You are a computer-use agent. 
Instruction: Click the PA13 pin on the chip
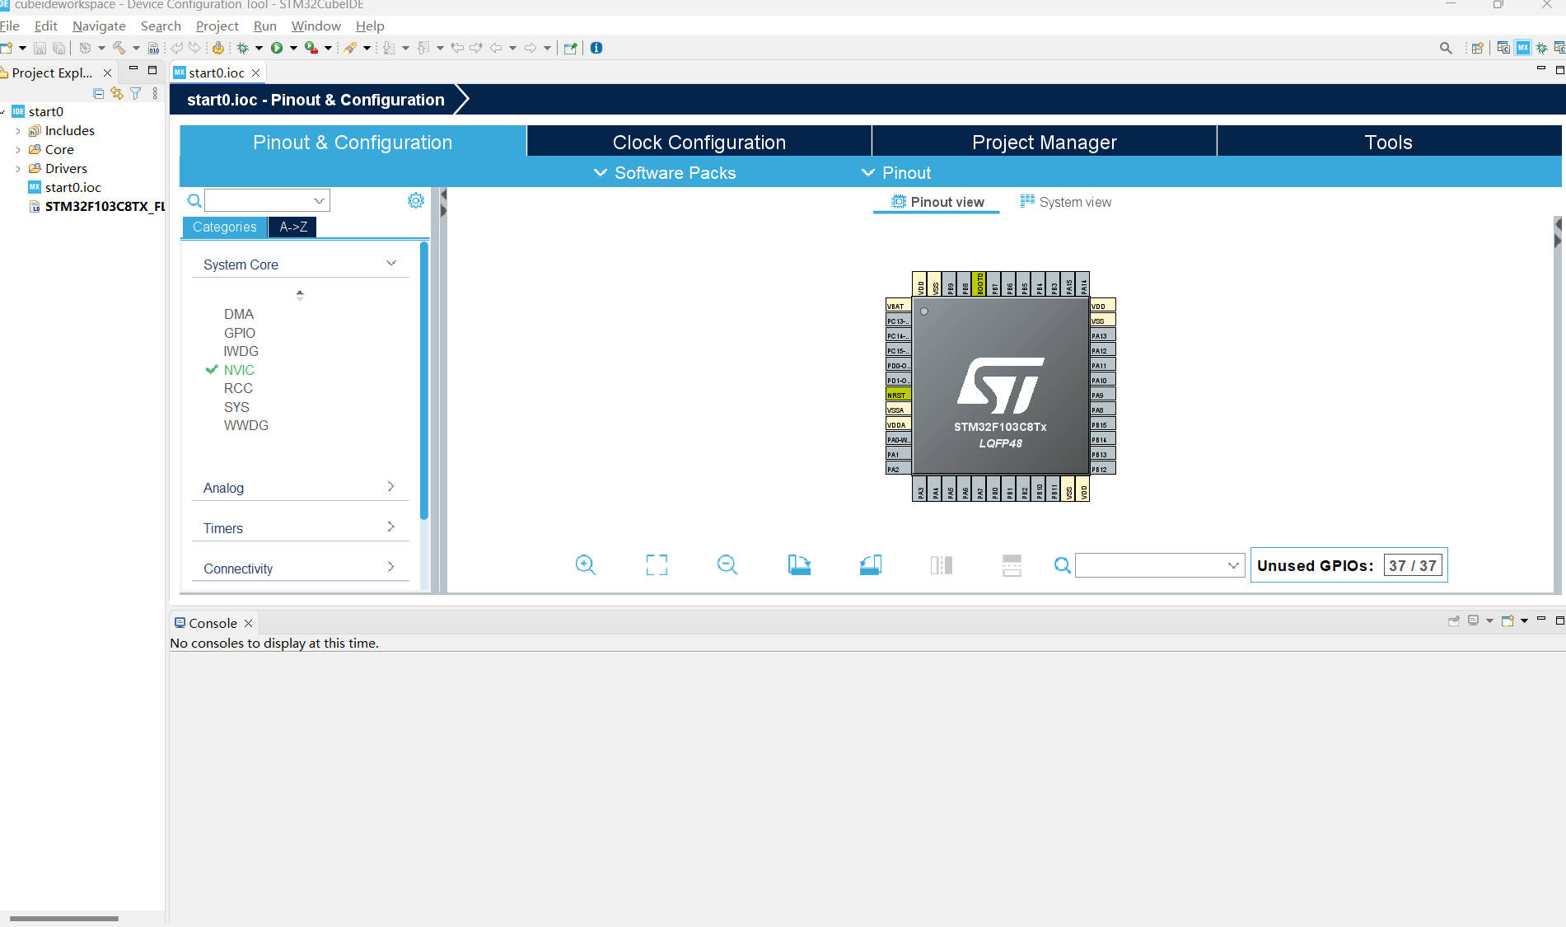point(1103,335)
